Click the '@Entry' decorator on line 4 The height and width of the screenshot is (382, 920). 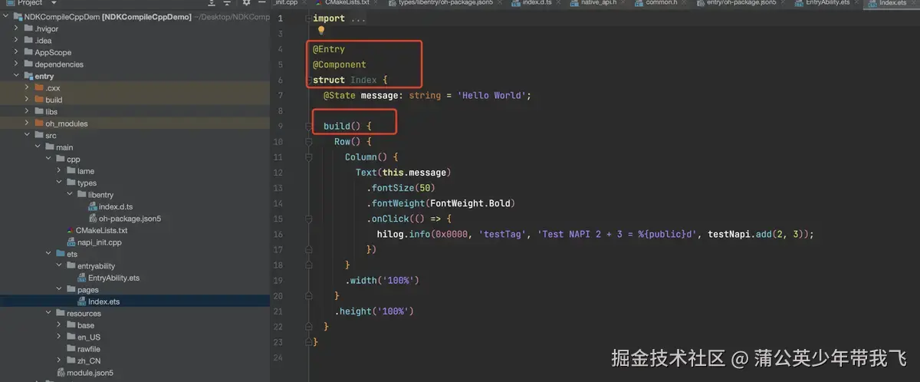329,49
